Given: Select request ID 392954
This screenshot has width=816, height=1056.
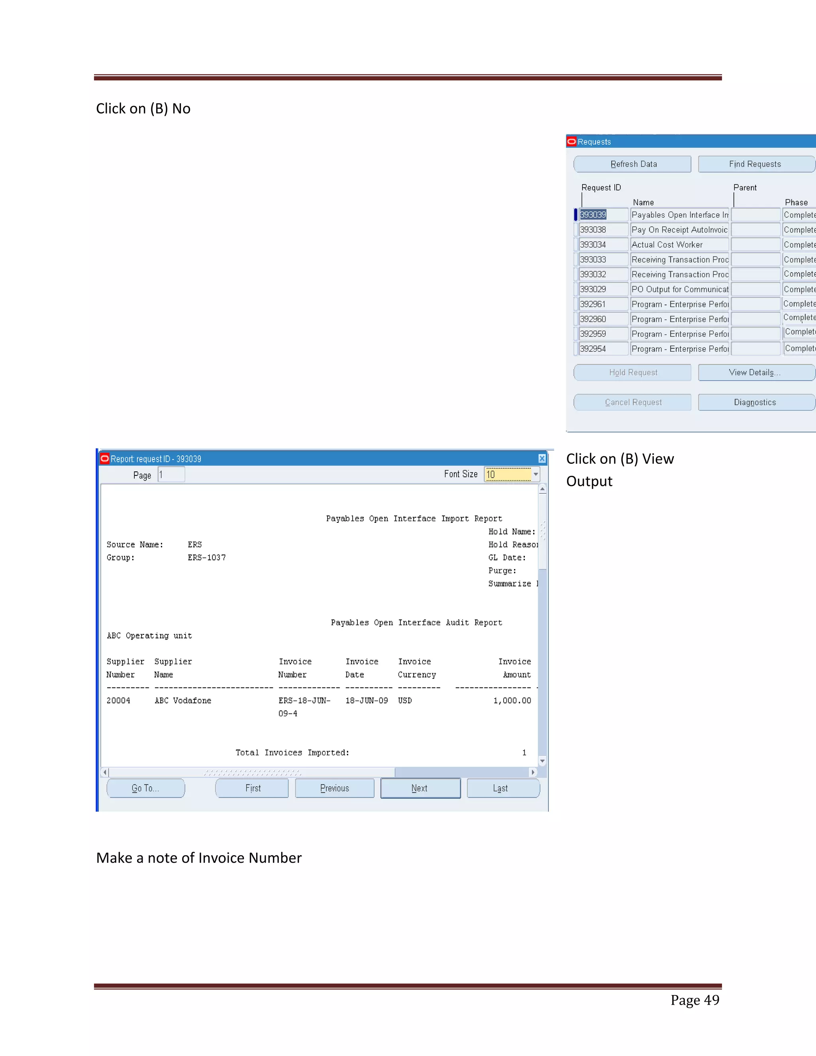Looking at the screenshot, I should (x=604, y=349).
